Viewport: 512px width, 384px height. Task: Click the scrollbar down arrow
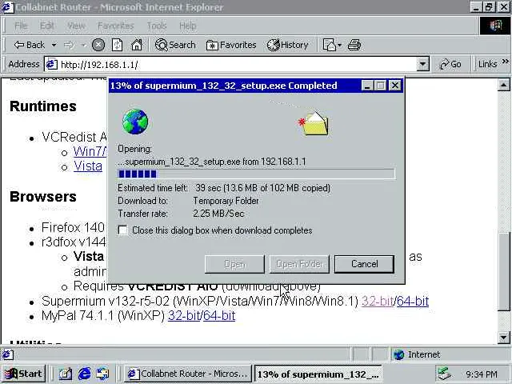503,338
